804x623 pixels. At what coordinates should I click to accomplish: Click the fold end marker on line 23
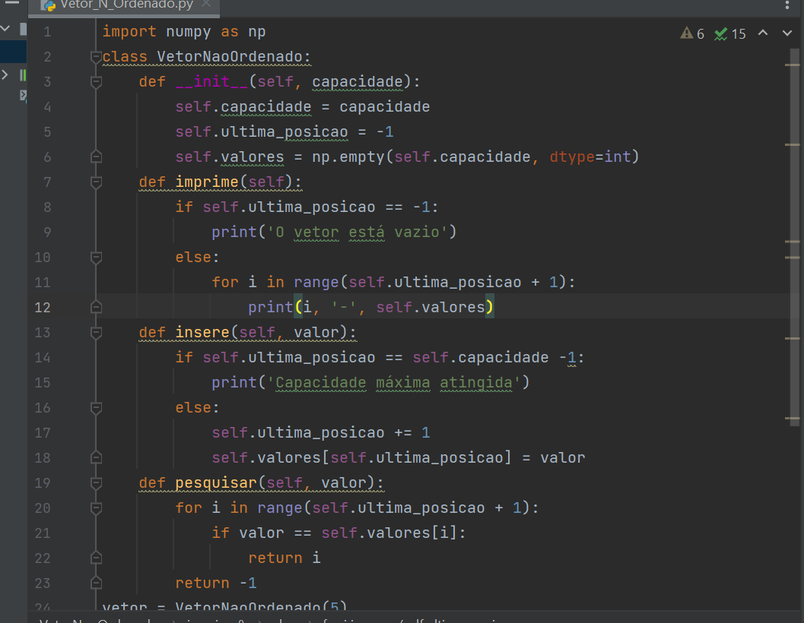(x=96, y=583)
